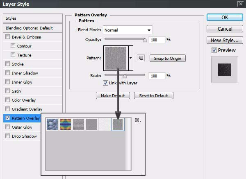
Task: Click the Opacity slider handle
Action: [x=145, y=40]
